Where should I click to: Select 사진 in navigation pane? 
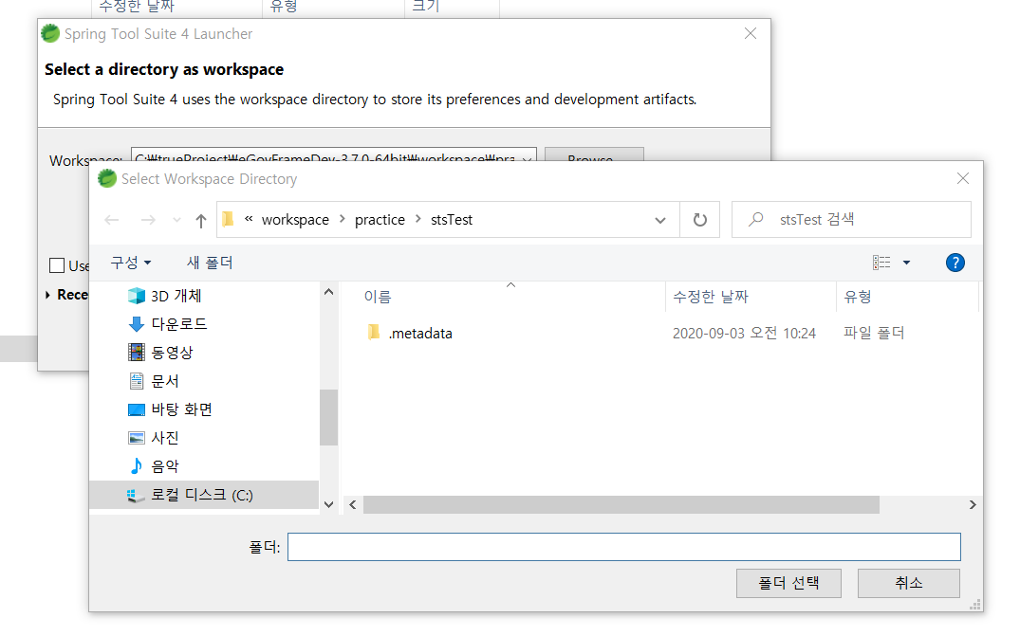[x=164, y=439]
